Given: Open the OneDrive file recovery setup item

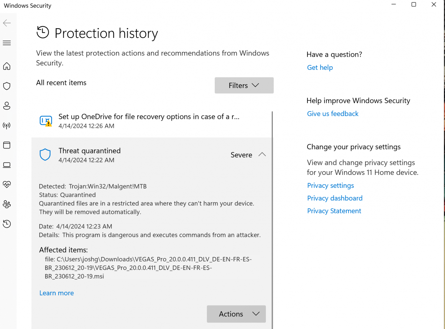Looking at the screenshot, I should tap(152, 121).
